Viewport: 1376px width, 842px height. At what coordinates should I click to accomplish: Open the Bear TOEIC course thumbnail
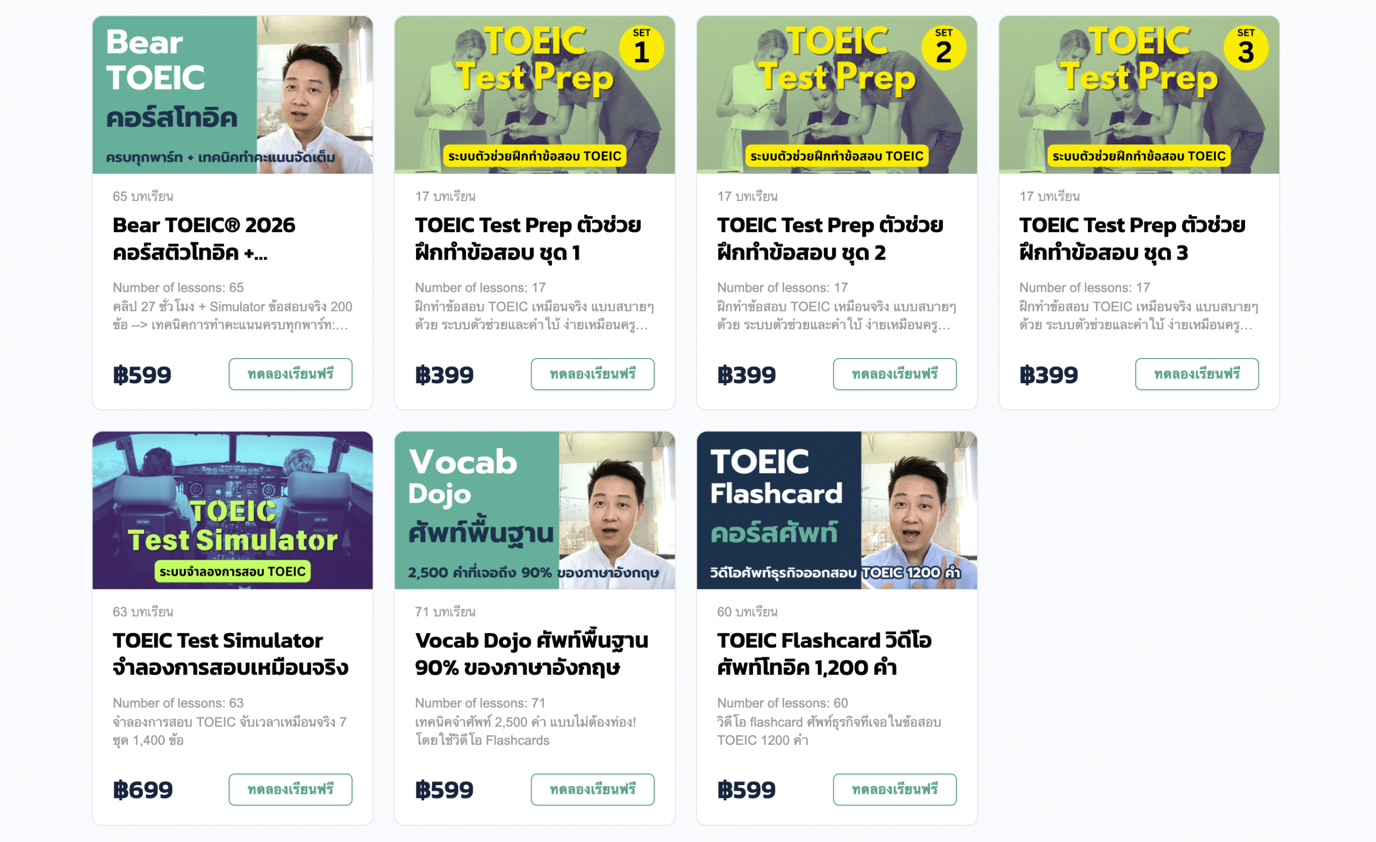tap(232, 95)
